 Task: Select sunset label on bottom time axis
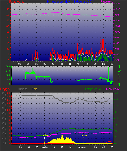coord(83,147)
